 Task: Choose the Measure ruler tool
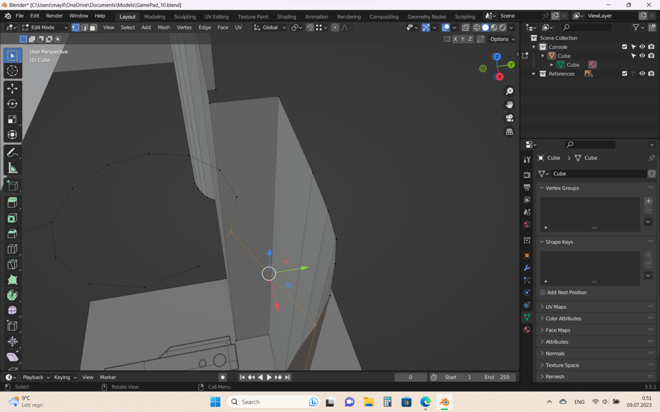[12, 168]
